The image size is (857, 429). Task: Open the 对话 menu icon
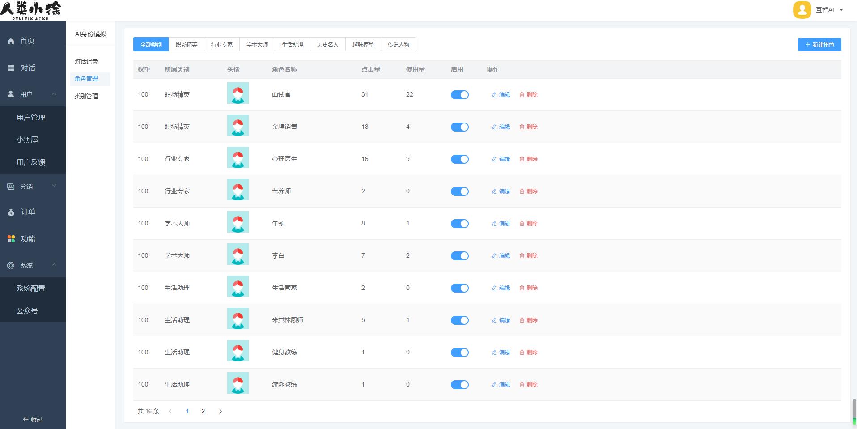(x=11, y=68)
